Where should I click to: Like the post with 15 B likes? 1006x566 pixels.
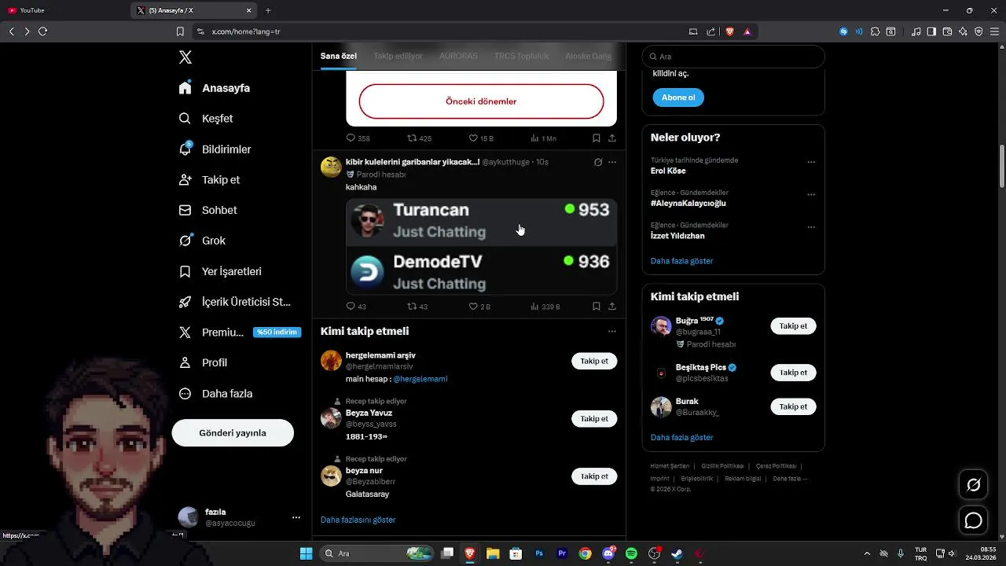click(x=473, y=138)
